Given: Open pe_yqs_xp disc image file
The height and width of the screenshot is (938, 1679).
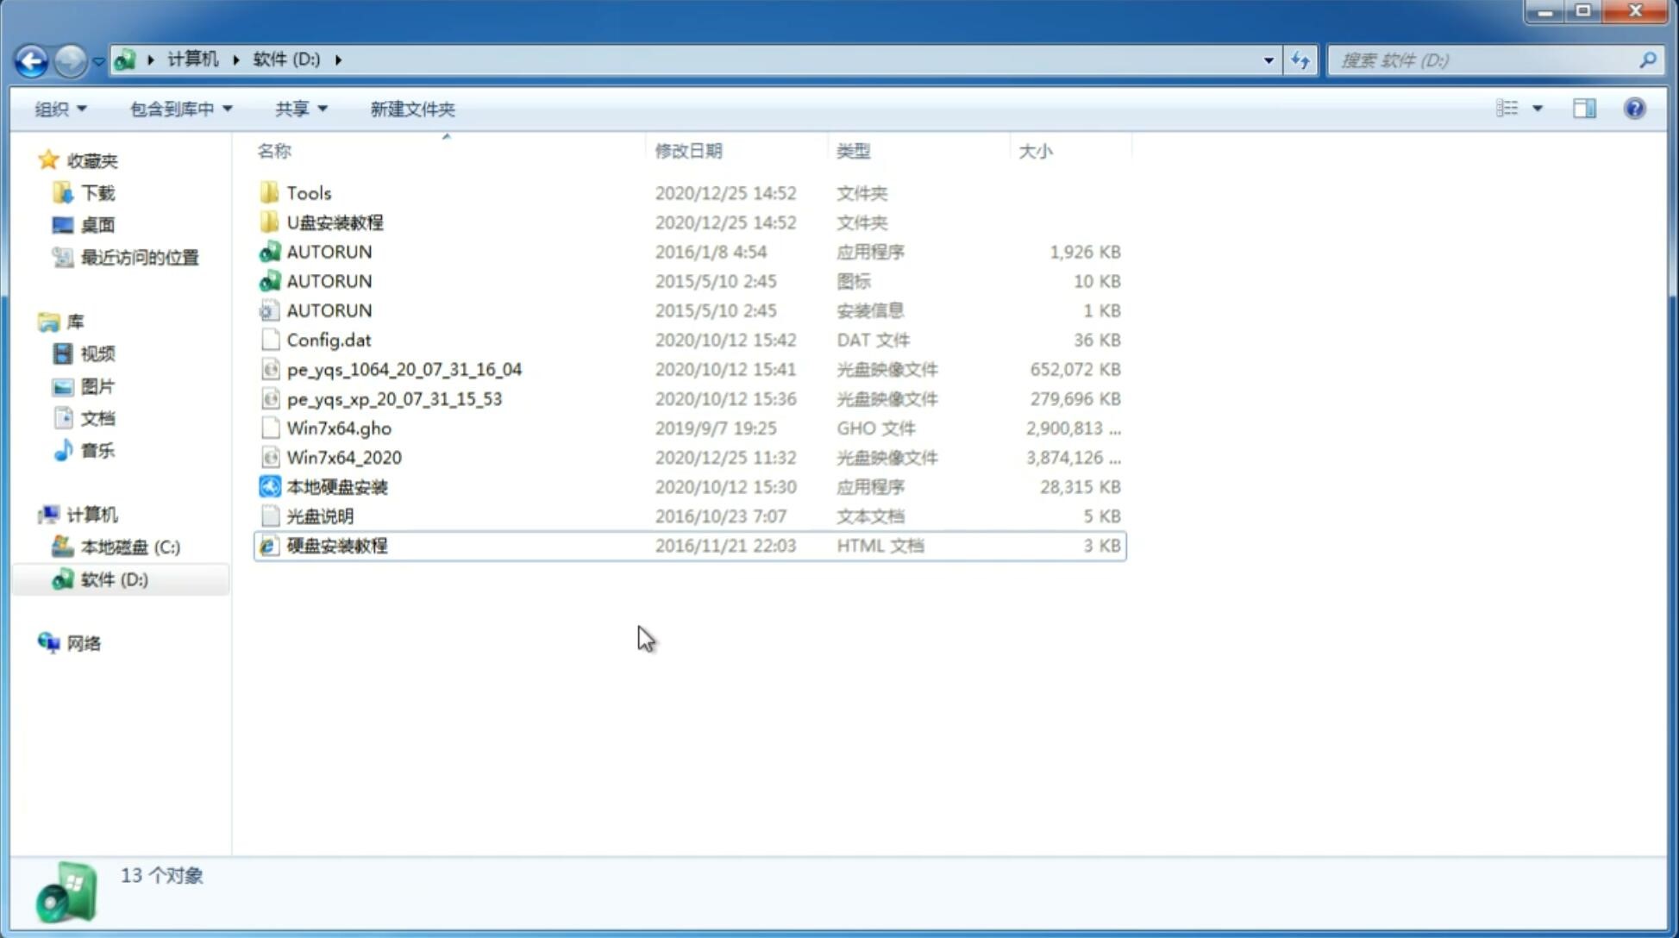Looking at the screenshot, I should click(x=394, y=398).
